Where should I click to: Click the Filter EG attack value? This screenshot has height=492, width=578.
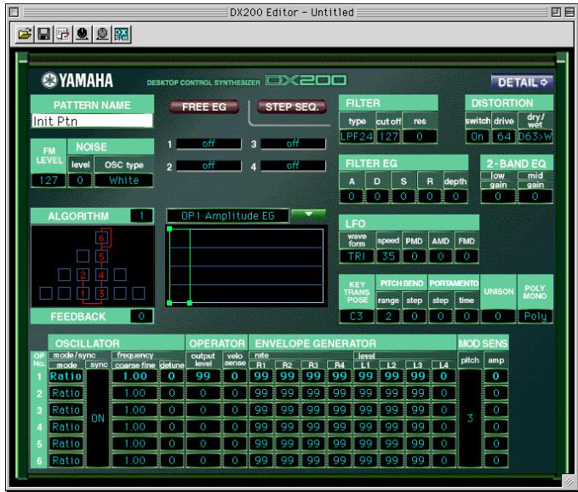(352, 197)
